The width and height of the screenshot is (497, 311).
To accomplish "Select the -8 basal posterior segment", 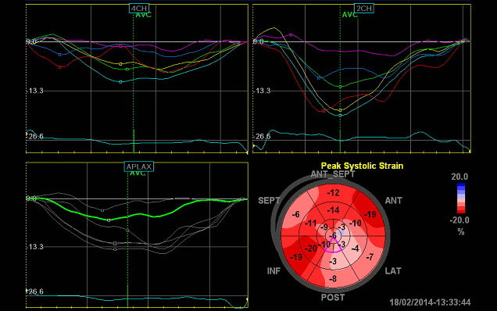I will pyautogui.click(x=333, y=279).
